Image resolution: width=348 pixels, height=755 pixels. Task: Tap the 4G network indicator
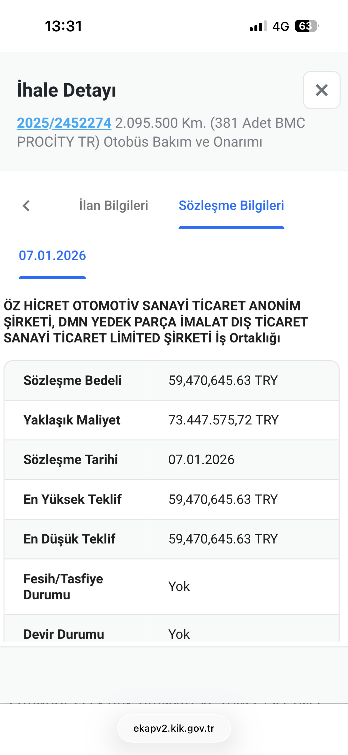click(280, 26)
